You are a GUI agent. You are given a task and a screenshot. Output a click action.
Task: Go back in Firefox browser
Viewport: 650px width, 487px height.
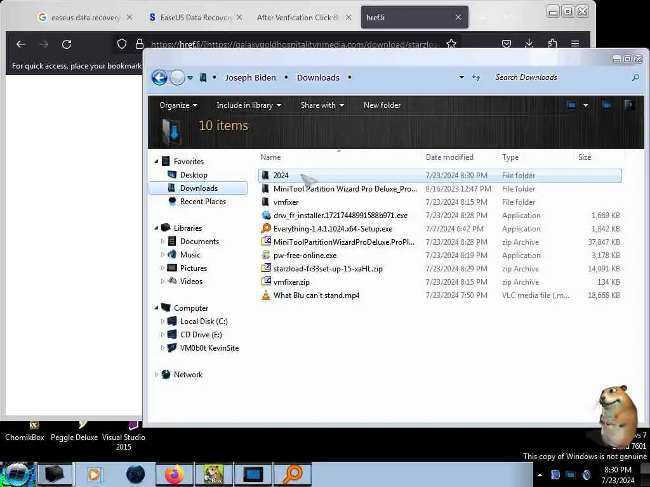tap(21, 44)
